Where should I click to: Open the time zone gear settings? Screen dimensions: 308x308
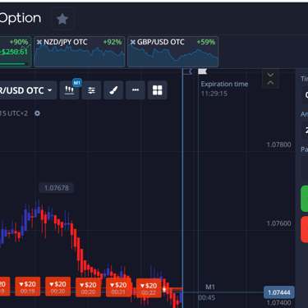tap(37, 113)
